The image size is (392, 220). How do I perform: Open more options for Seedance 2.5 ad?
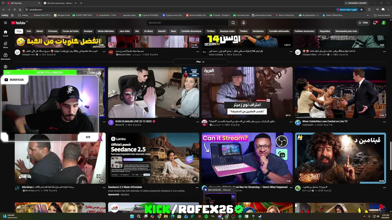198,188
